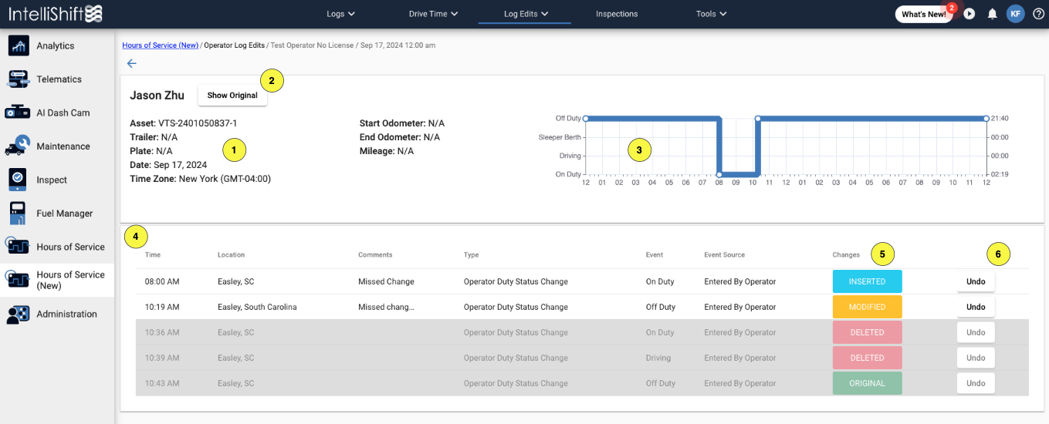The image size is (1049, 424).
Task: Select Analytics in the sidebar
Action: point(56,45)
